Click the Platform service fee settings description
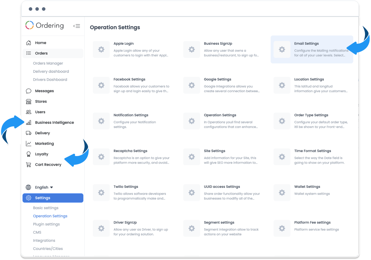 (x=316, y=229)
